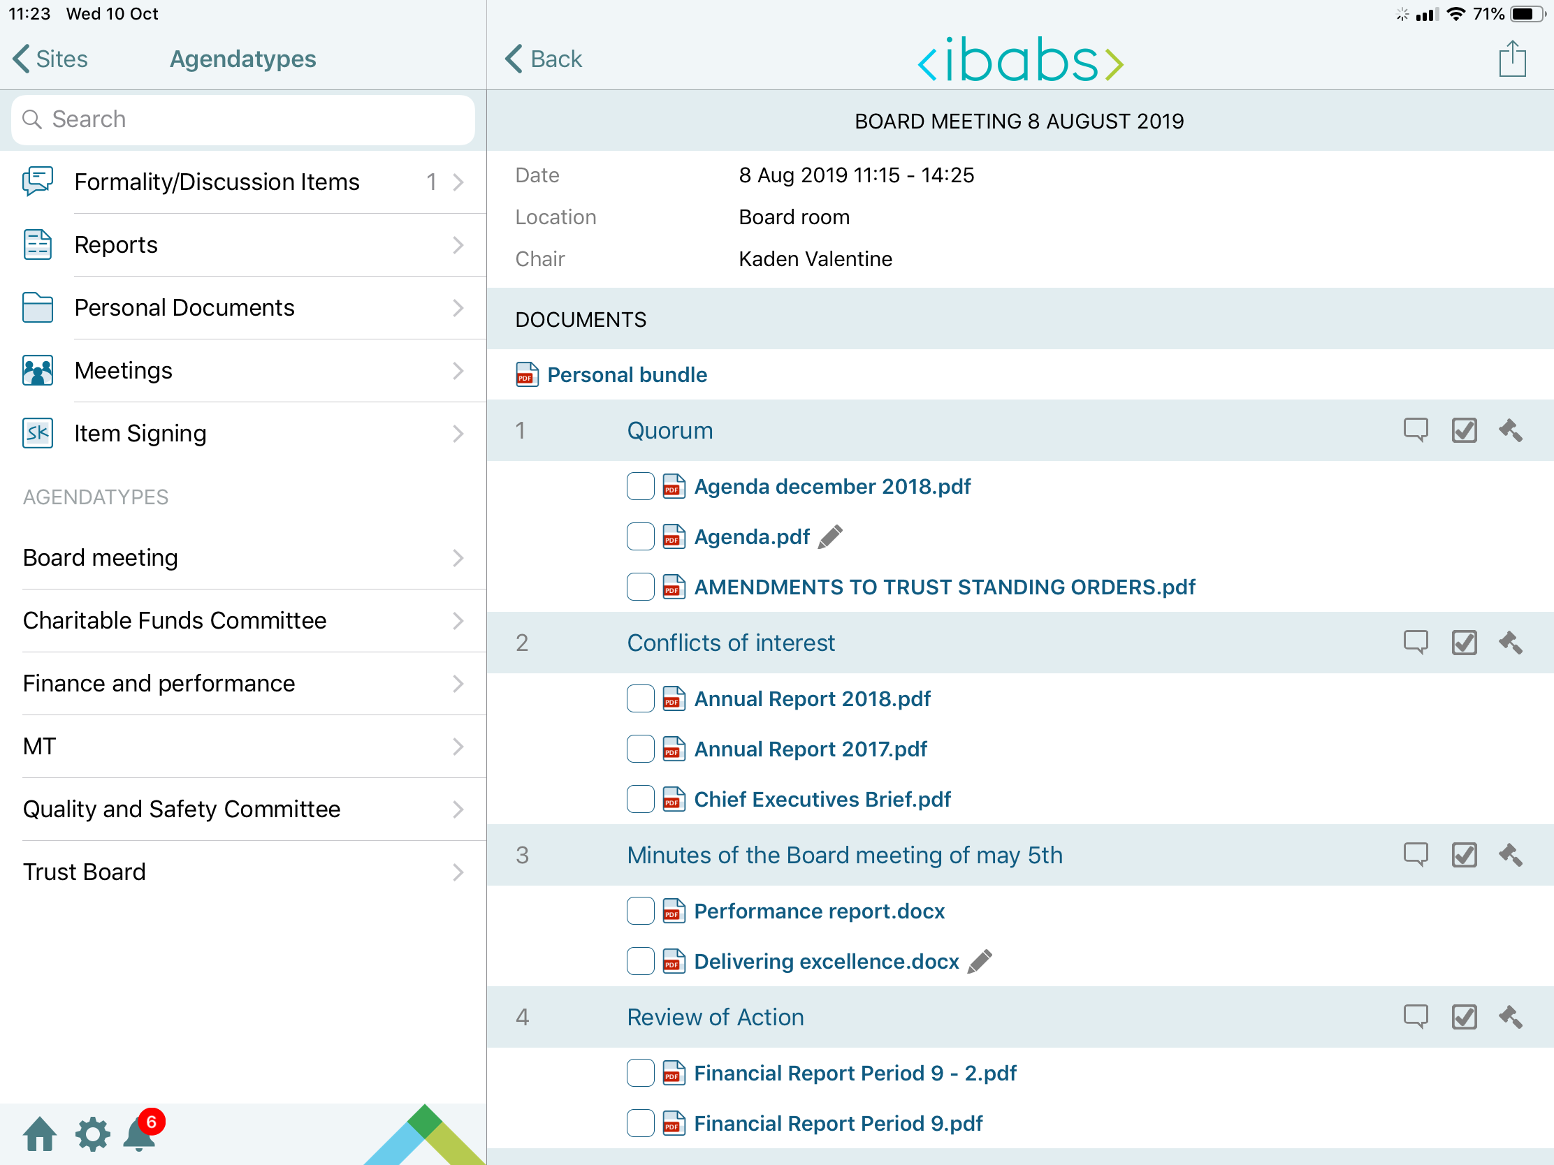
Task: Open the Meetings menu item
Action: coord(124,371)
